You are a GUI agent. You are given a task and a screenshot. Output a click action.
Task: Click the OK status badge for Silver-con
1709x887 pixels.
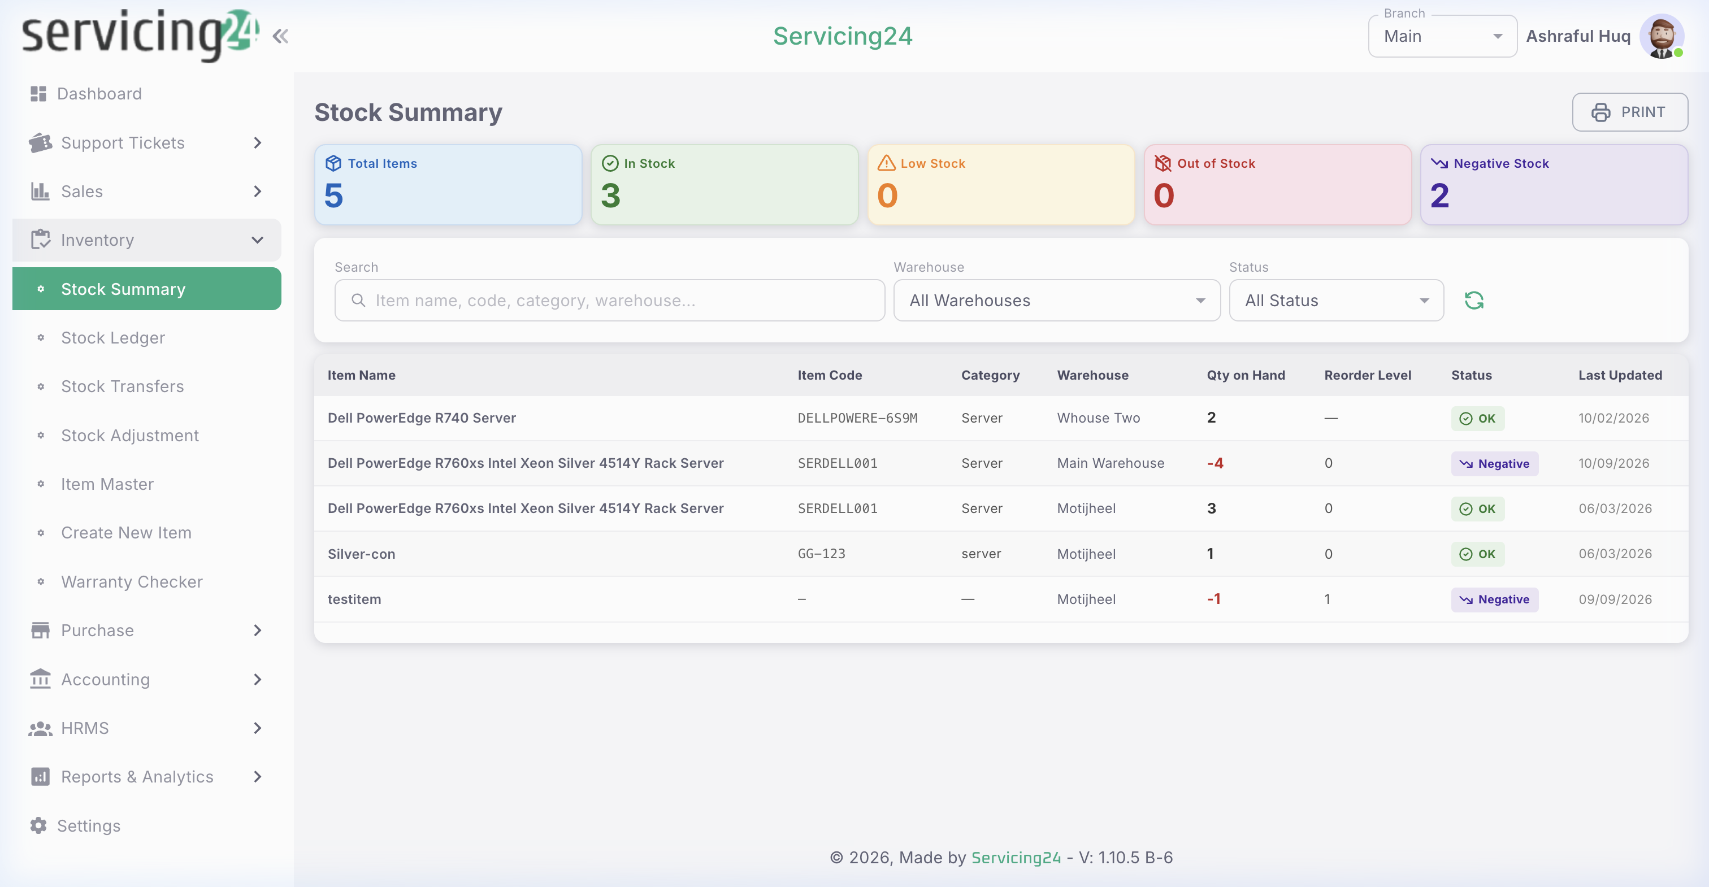point(1477,554)
